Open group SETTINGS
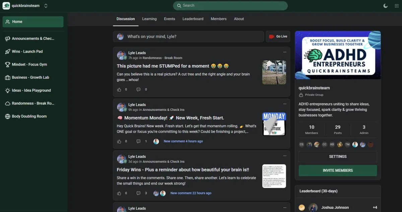402x212 pixels. click(x=338, y=157)
